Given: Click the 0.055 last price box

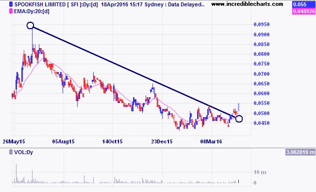Looking at the screenshot, I should (x=303, y=4).
